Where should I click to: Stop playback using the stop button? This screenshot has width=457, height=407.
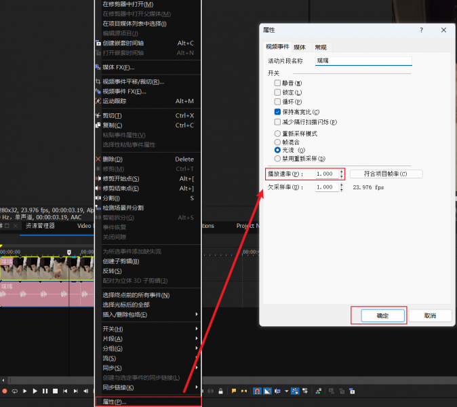(56, 391)
